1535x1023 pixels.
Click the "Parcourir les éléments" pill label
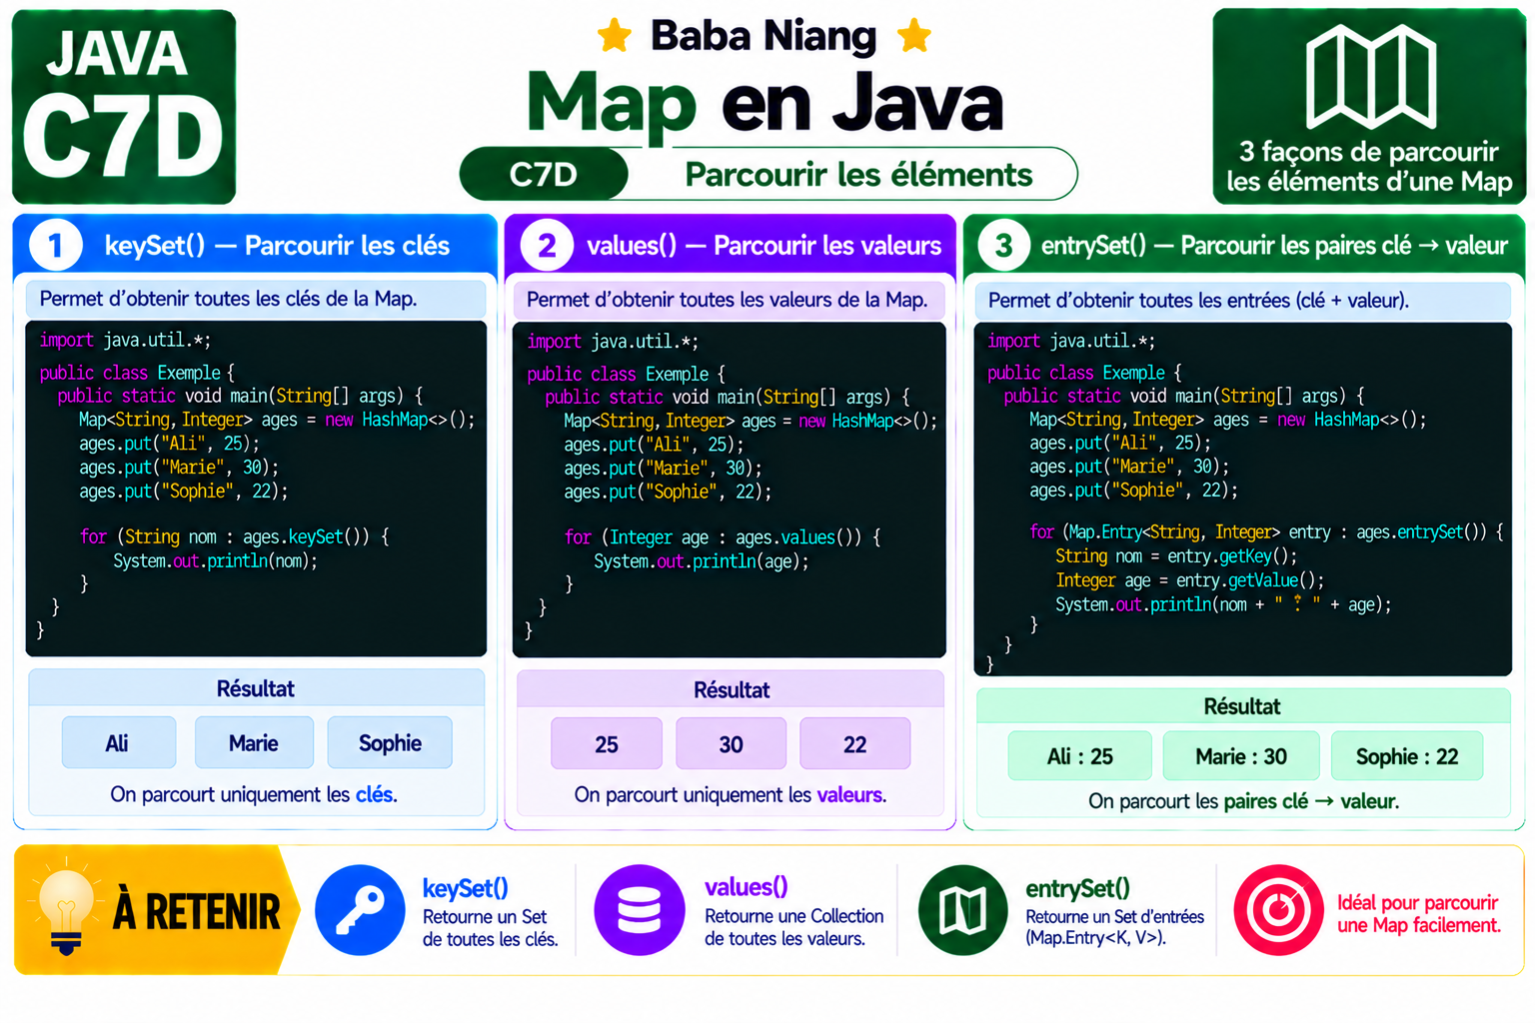coord(858,175)
